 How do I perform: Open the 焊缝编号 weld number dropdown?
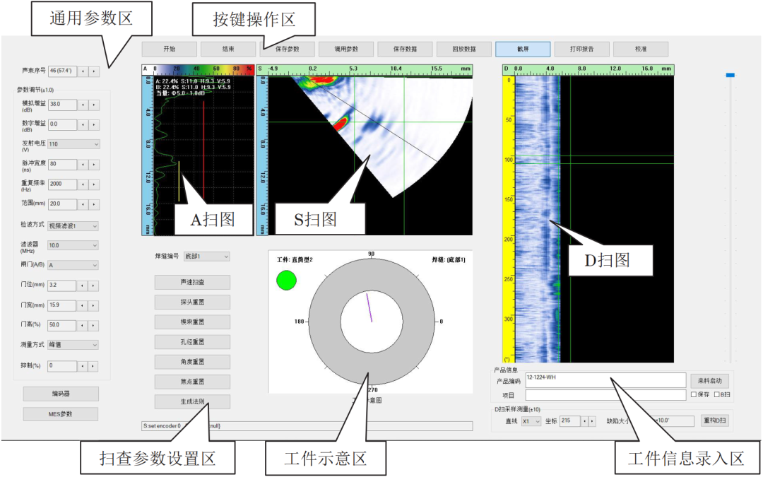[x=206, y=257]
